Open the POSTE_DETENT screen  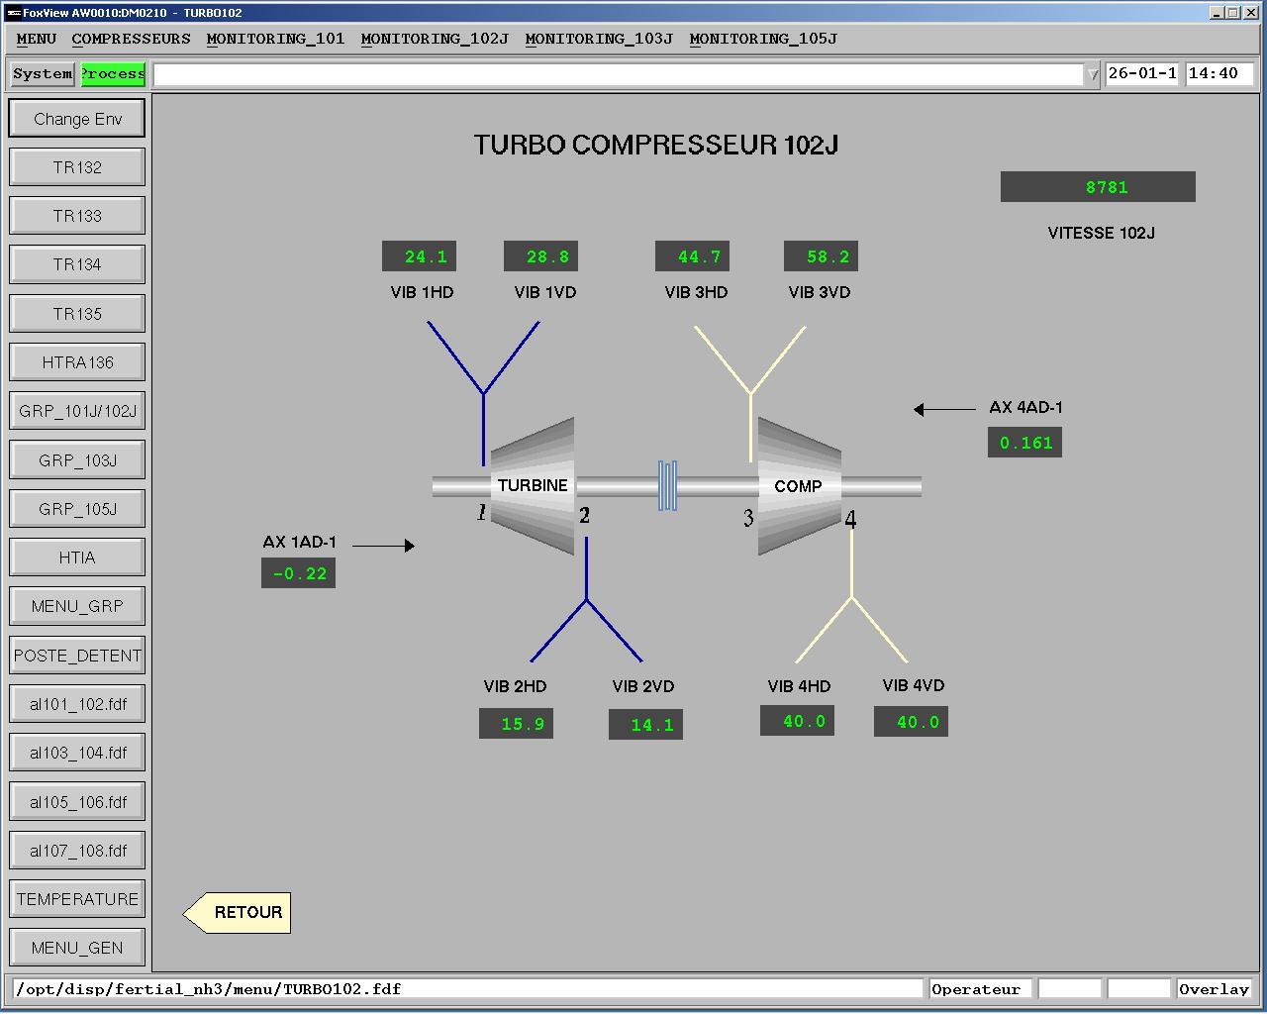coord(76,655)
